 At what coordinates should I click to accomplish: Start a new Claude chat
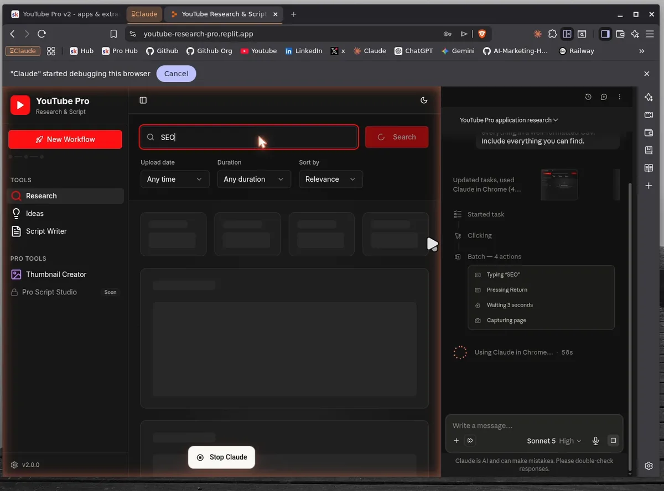point(604,97)
